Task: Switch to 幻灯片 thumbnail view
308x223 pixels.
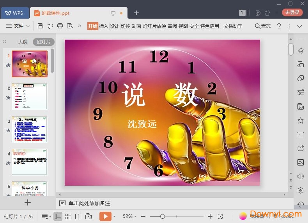Action: 44,42
